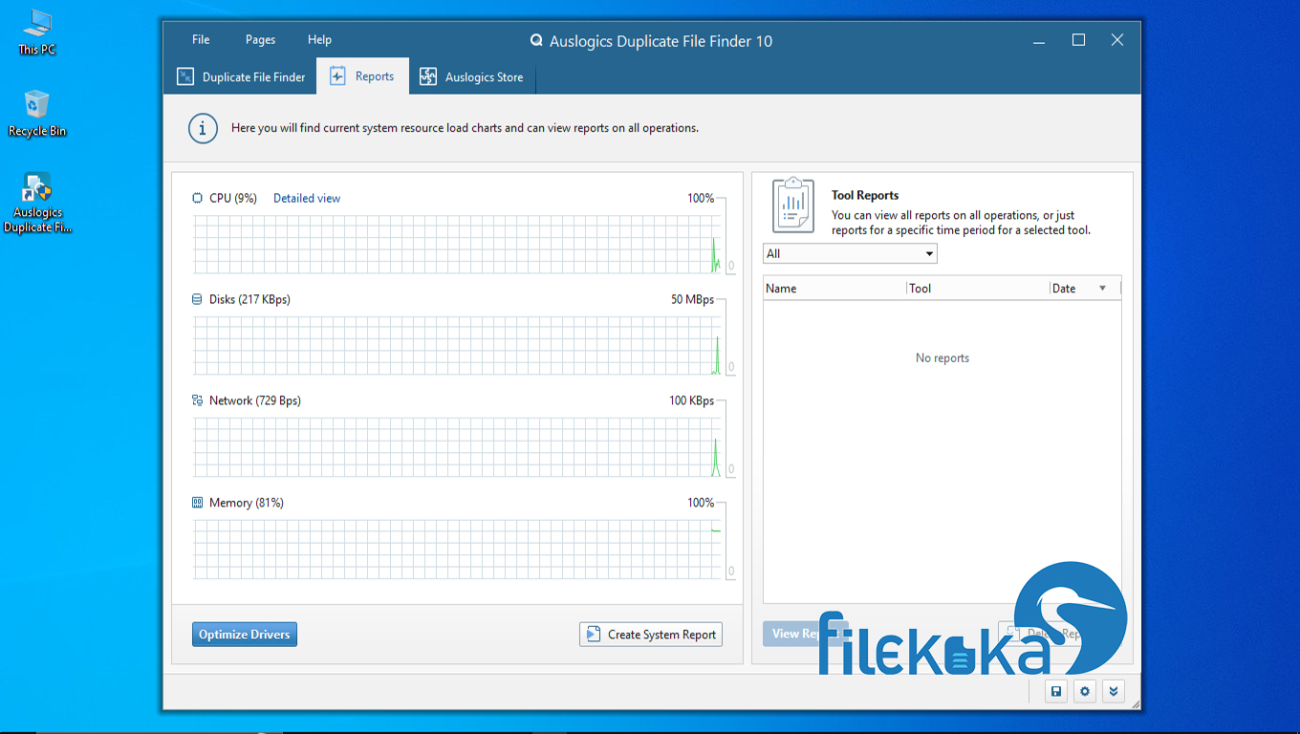This screenshot has width=1300, height=734.
Task: Maximize the Duplicate File Finder window
Action: coord(1078,40)
